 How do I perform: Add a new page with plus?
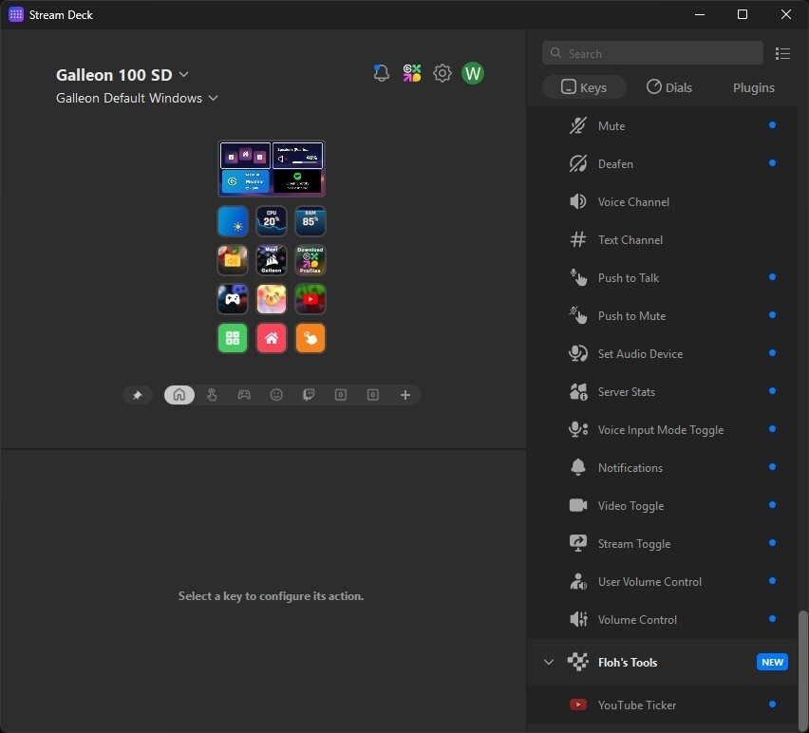click(405, 395)
